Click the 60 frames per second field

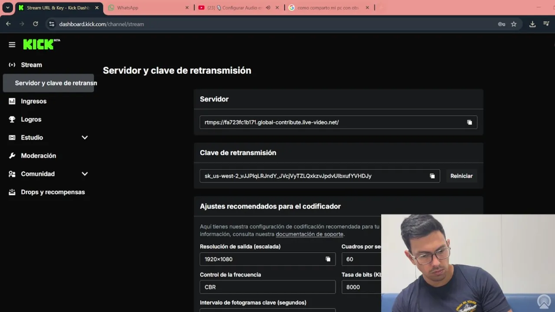tap(361, 259)
